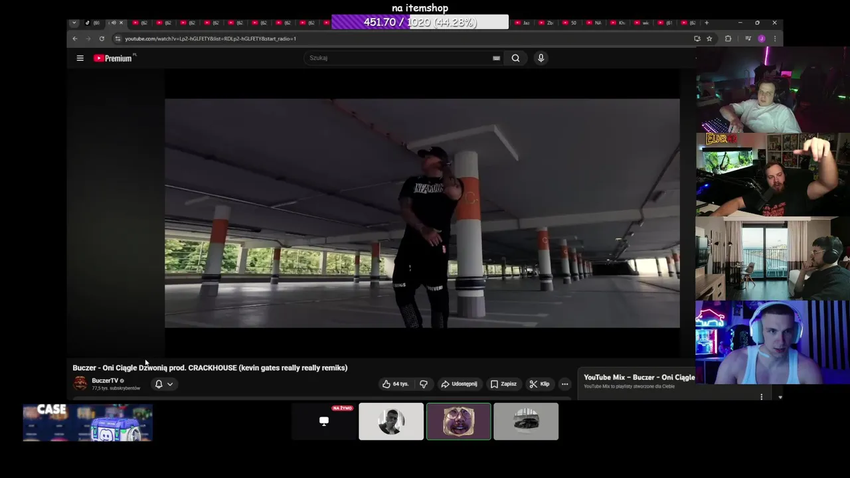Go forward with the browser forward arrow
Screen dimensions: 850x478
click(88, 39)
